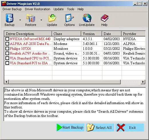This screenshot has width=149, height=140.
Task: Click the horizontal scrollbar thumb
Action: click(x=65, y=82)
